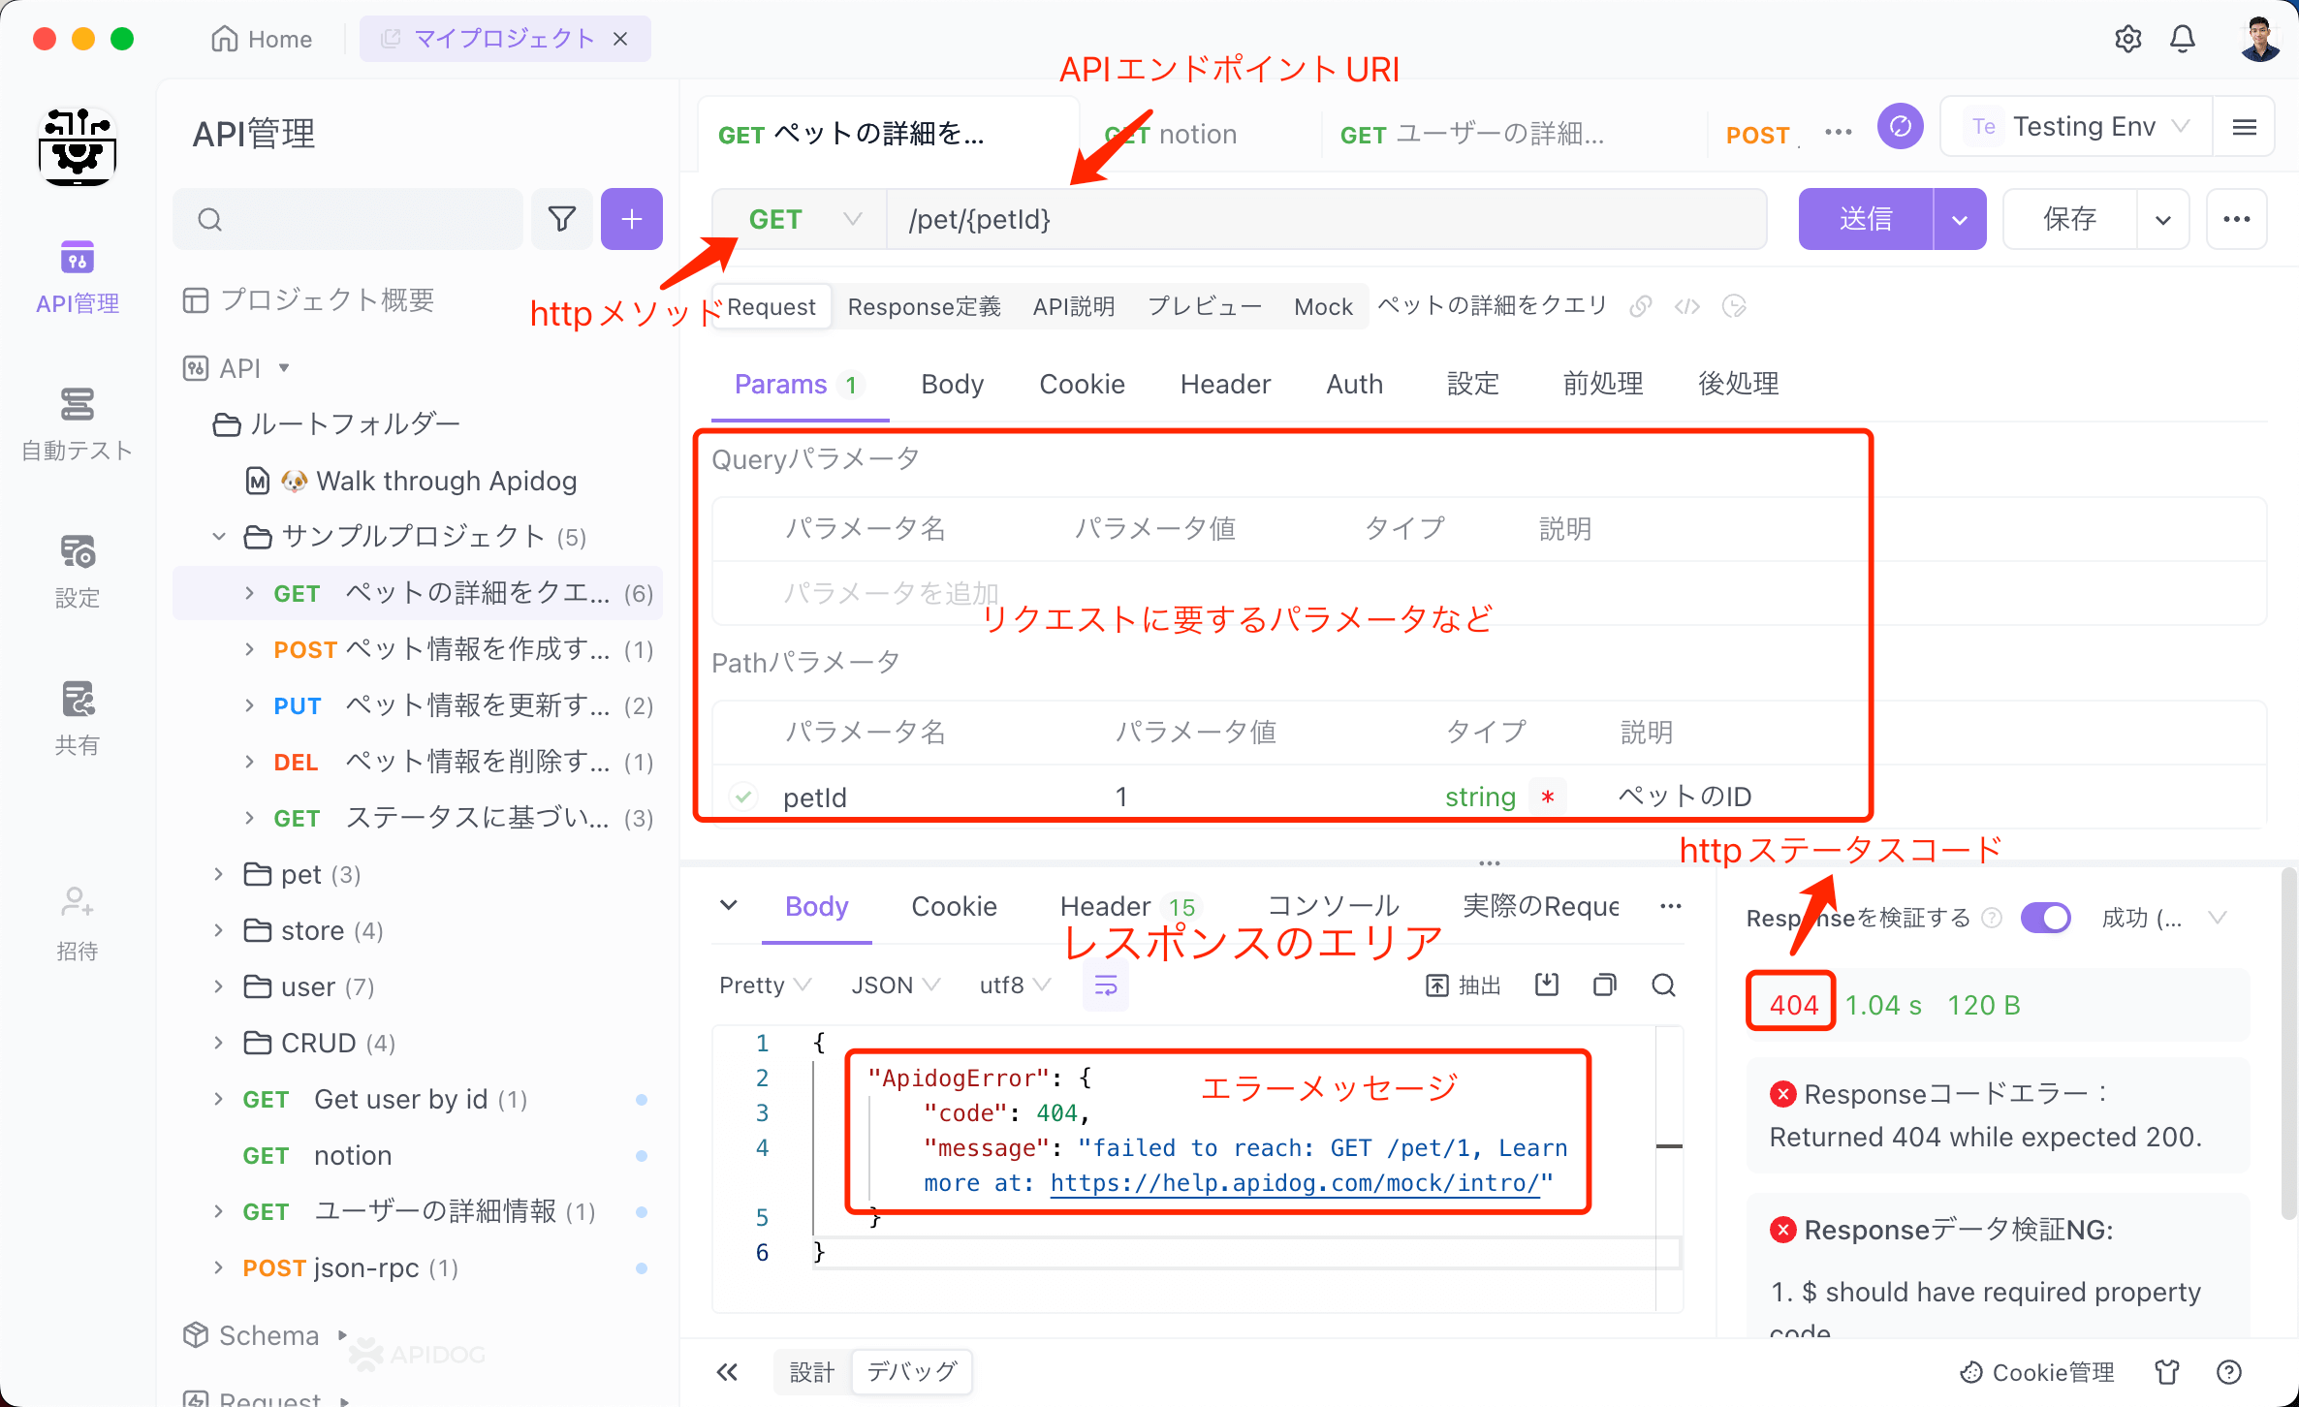Click the search icon in response toolbar
The width and height of the screenshot is (2299, 1407).
pyautogui.click(x=1663, y=985)
